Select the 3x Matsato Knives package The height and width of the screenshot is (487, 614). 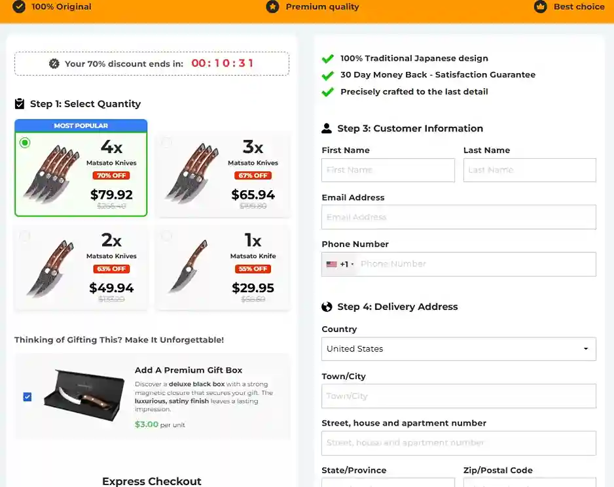[x=223, y=171]
